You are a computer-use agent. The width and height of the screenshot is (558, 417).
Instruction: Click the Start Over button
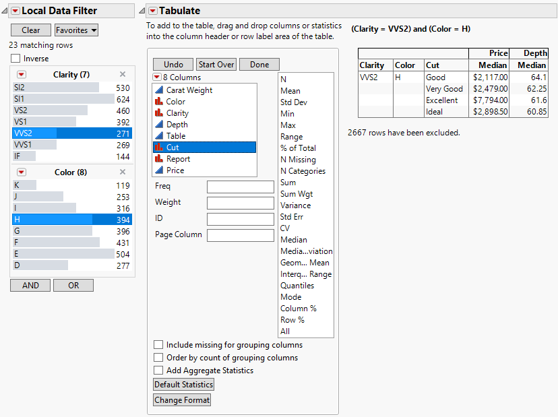click(x=216, y=65)
